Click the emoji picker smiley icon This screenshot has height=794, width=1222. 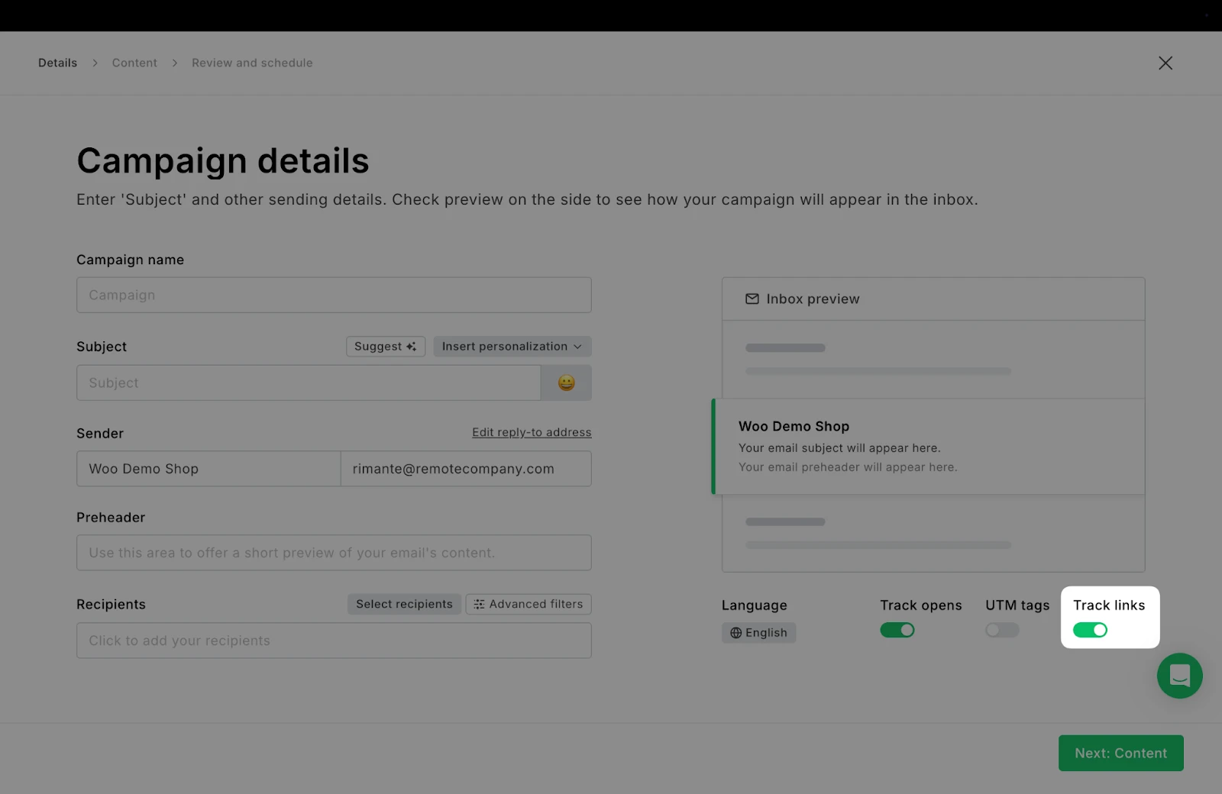coord(566,382)
